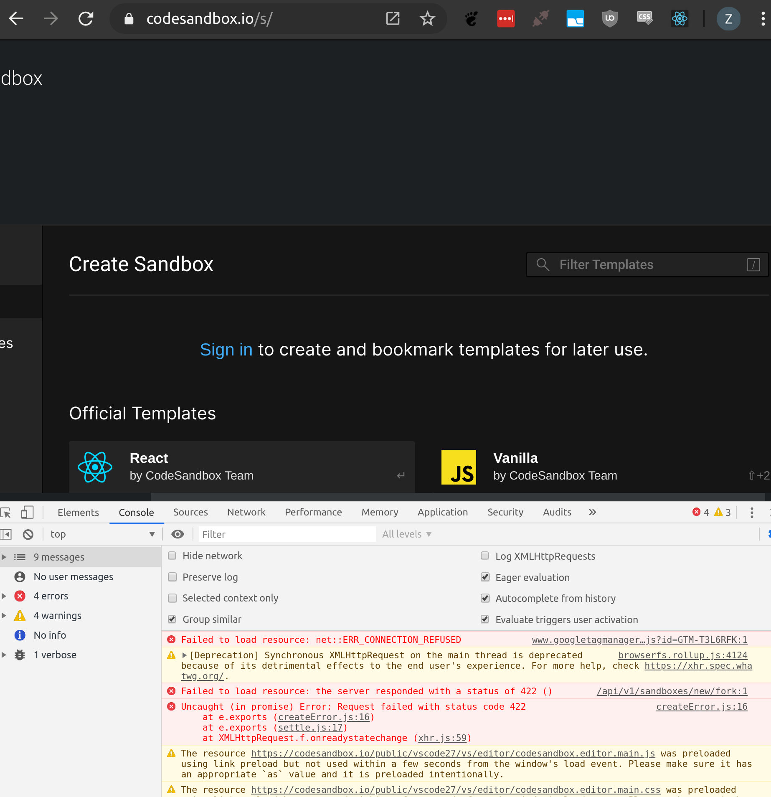Screen dimensions: 771x797
Task: Hide the console sidebar panel icon
Action: pos(6,534)
